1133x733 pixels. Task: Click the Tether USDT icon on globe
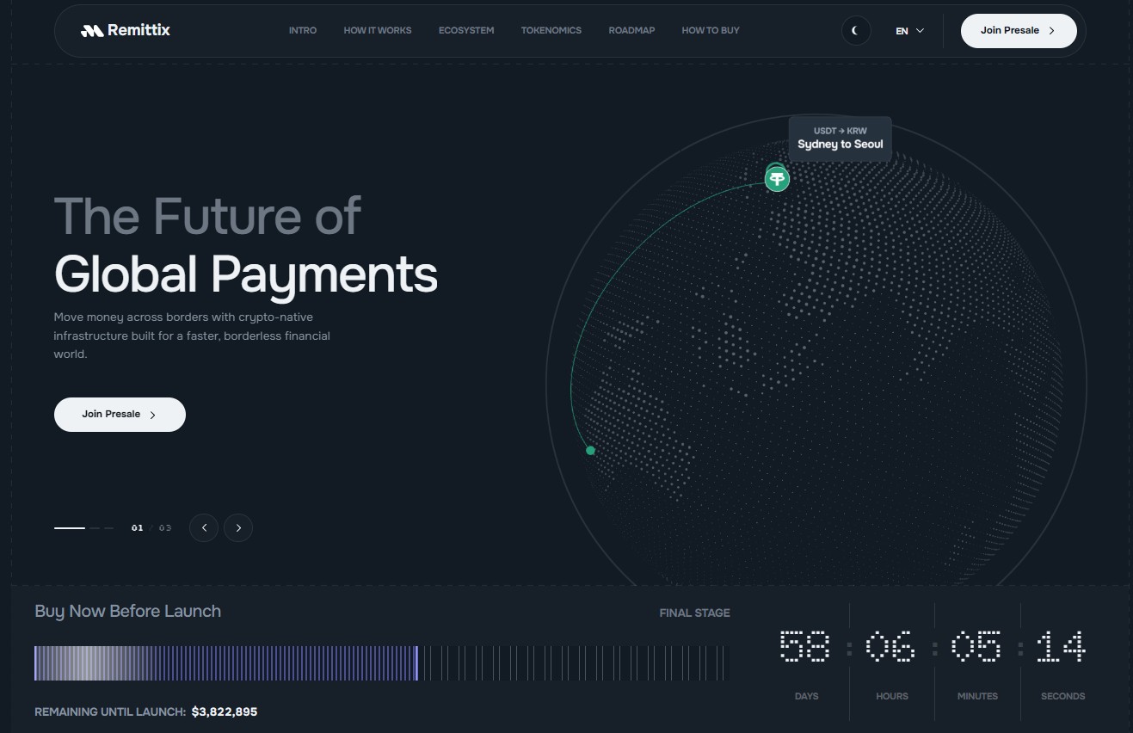[x=778, y=179]
